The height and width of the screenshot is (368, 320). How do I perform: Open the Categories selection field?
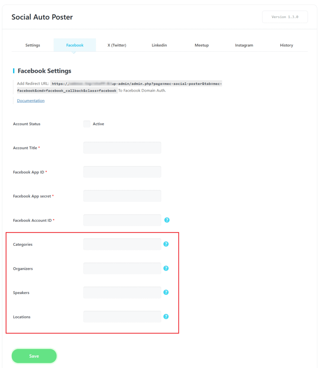pos(122,244)
